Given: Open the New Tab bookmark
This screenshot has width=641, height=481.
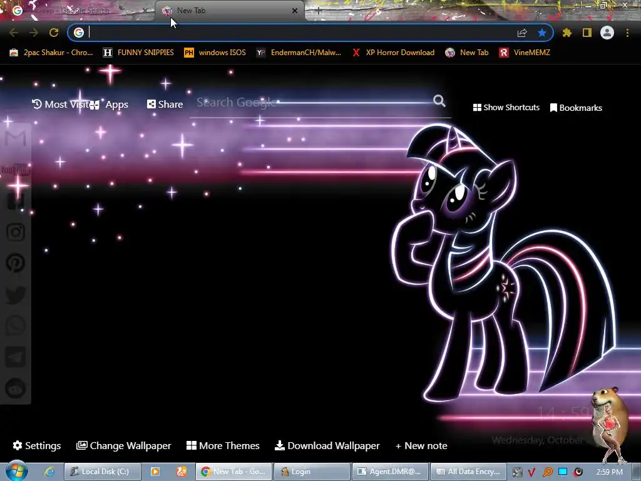Looking at the screenshot, I should [467, 53].
